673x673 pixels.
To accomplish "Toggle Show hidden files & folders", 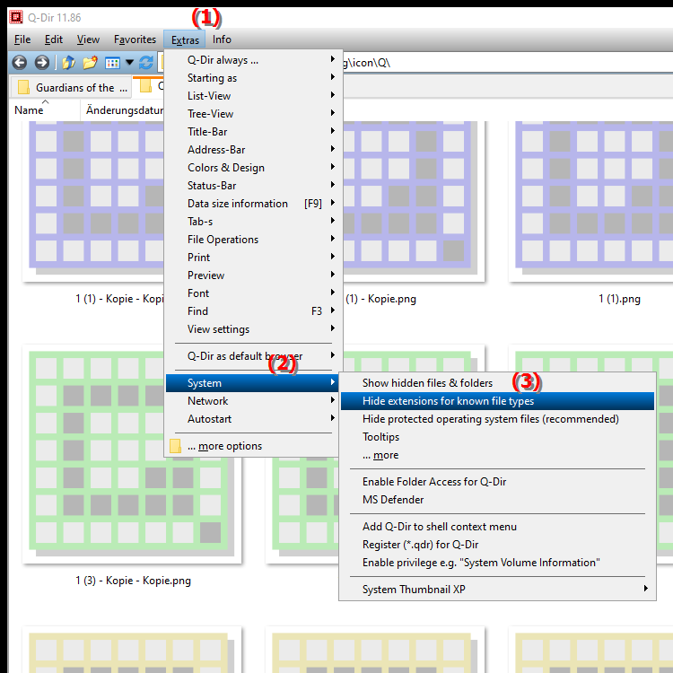I will 497,383.
